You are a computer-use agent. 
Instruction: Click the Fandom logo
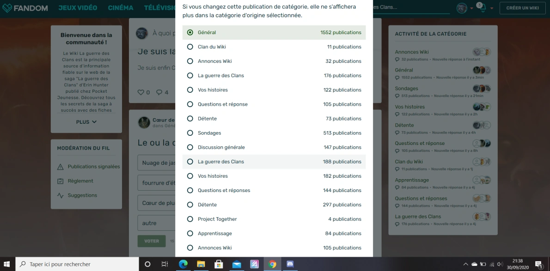click(x=26, y=8)
